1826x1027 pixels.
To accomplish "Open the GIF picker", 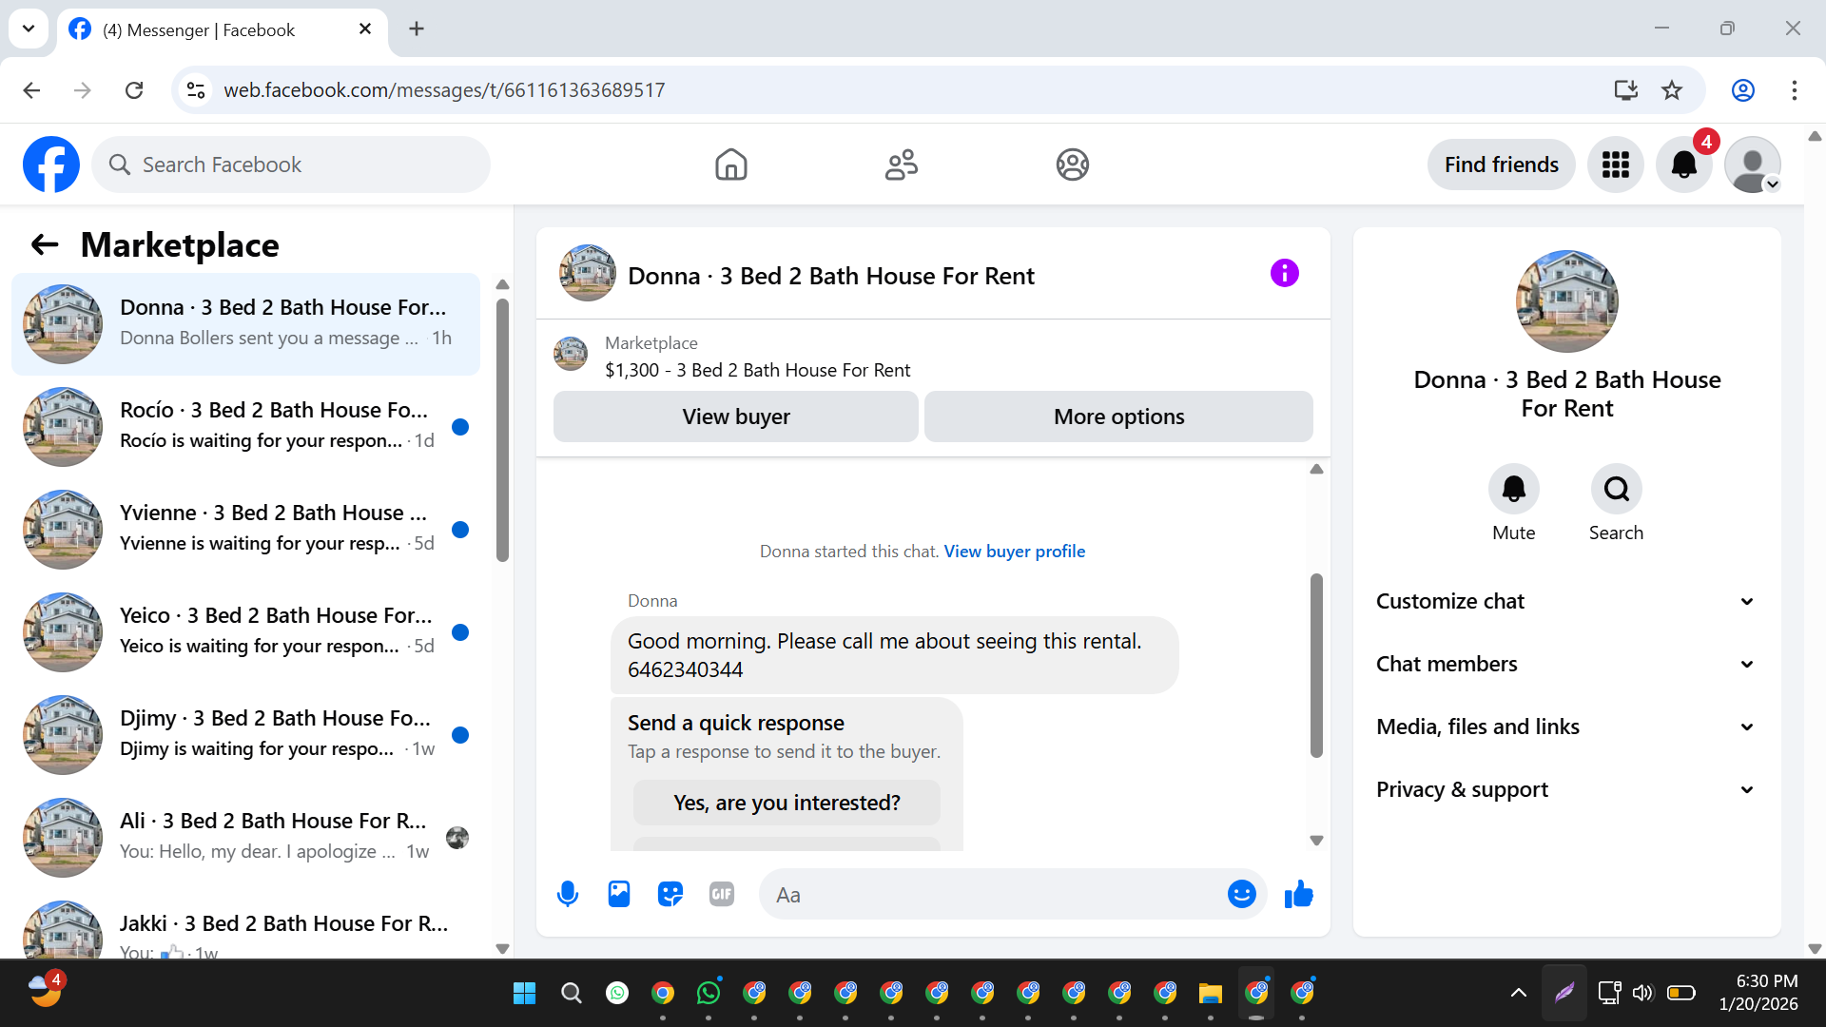I will (722, 894).
